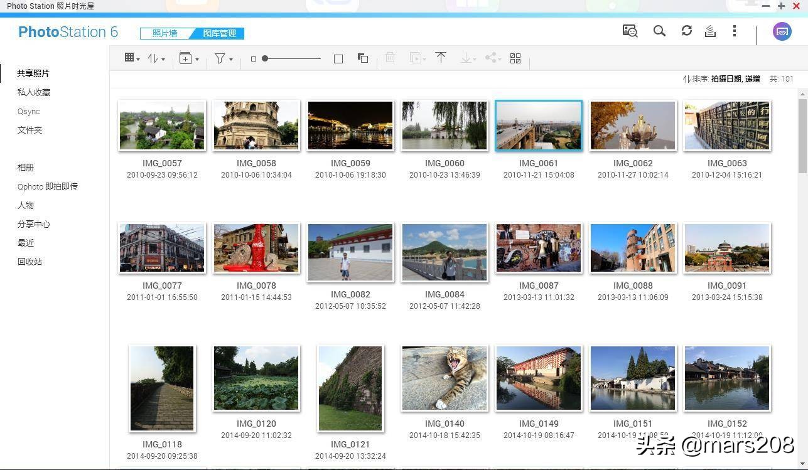Click the upload arrow toolbar icon

[x=441, y=58]
